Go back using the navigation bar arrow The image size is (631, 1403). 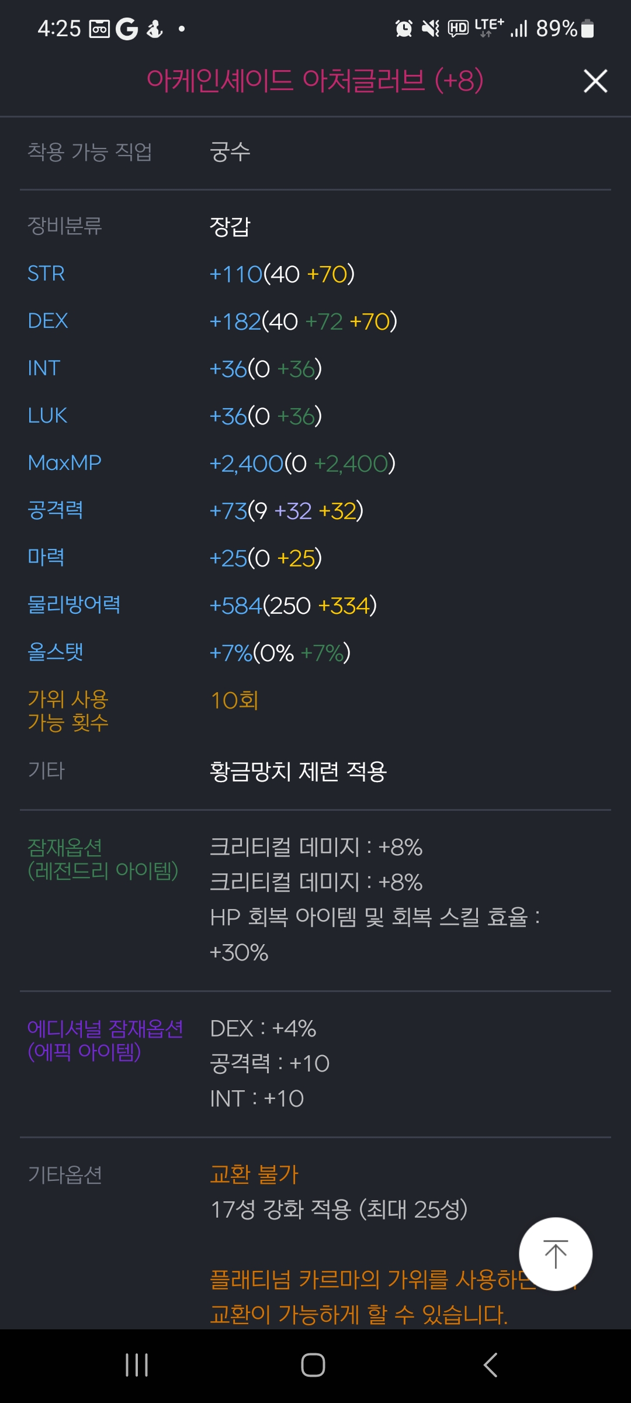[491, 1366]
